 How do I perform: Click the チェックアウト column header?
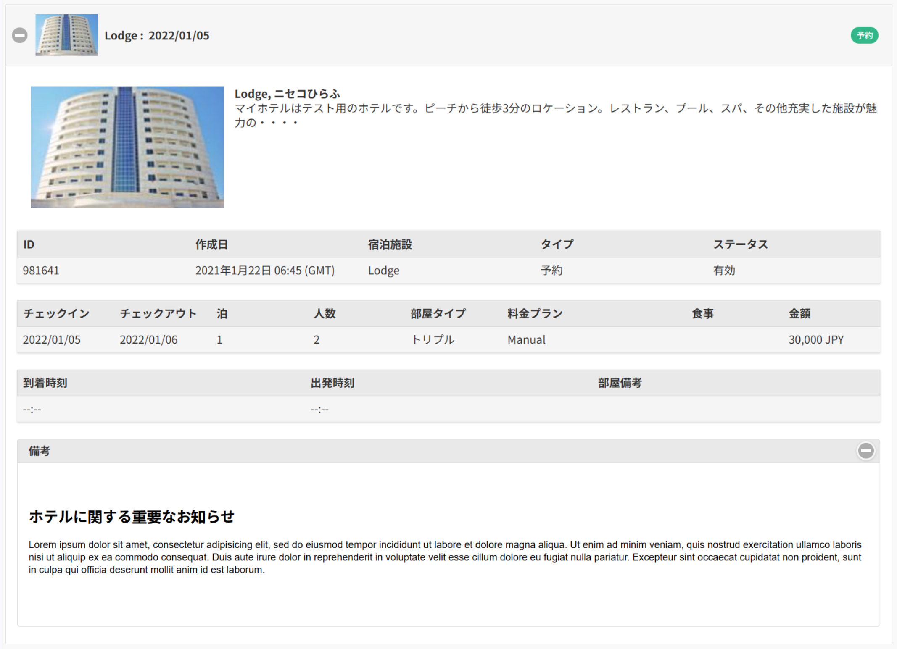(x=158, y=314)
